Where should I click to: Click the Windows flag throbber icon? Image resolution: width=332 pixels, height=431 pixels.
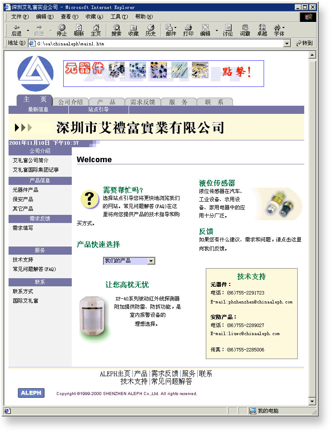(308, 17)
